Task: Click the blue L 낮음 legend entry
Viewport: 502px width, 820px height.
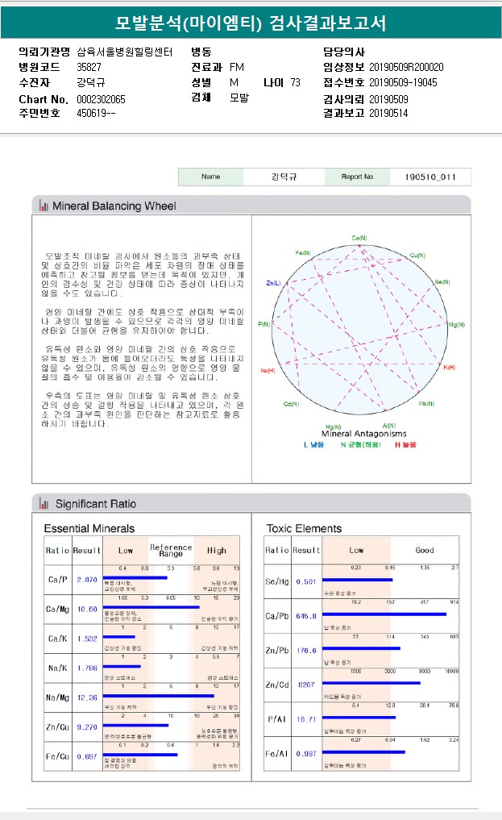Action: (313, 444)
